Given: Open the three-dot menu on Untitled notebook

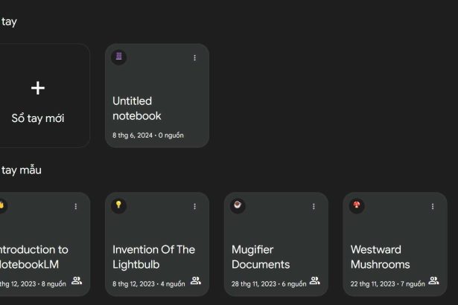Looking at the screenshot, I should pos(195,58).
